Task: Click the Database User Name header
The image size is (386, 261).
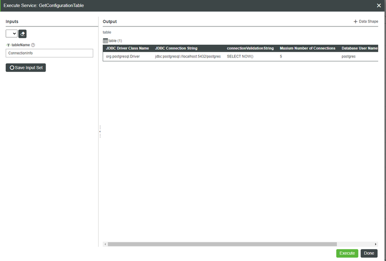Action: tap(359, 48)
